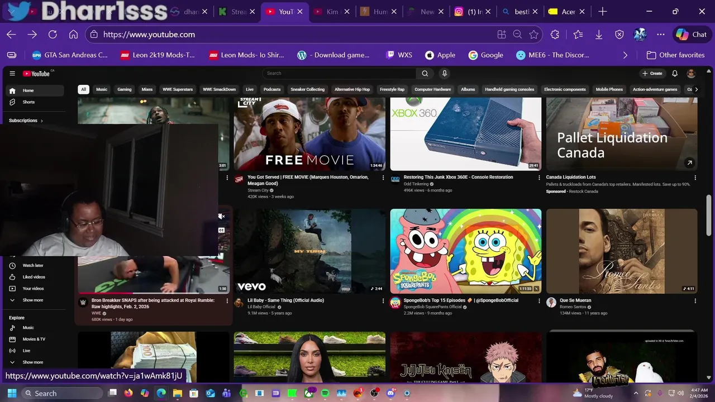Open the zoom-out magnifier in address bar
This screenshot has height=402, width=715.
coord(517,35)
